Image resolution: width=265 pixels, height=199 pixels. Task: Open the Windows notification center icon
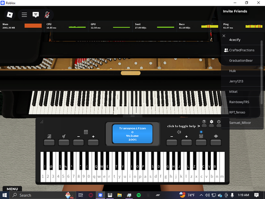257,195
